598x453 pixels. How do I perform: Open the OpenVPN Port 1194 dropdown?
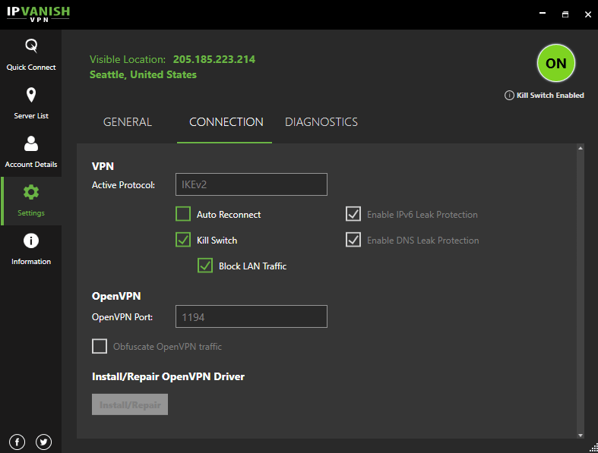[x=252, y=316]
